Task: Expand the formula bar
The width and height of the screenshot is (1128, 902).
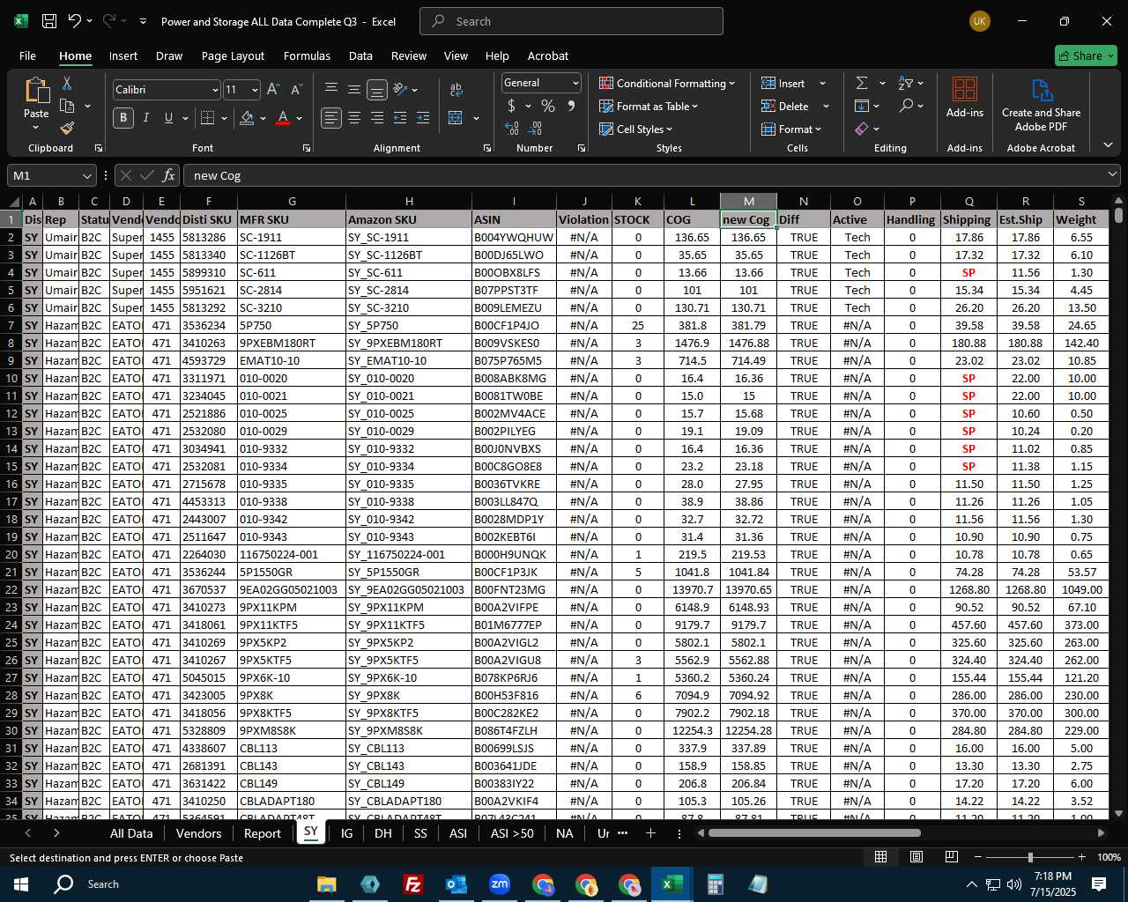Action: pos(1113,175)
